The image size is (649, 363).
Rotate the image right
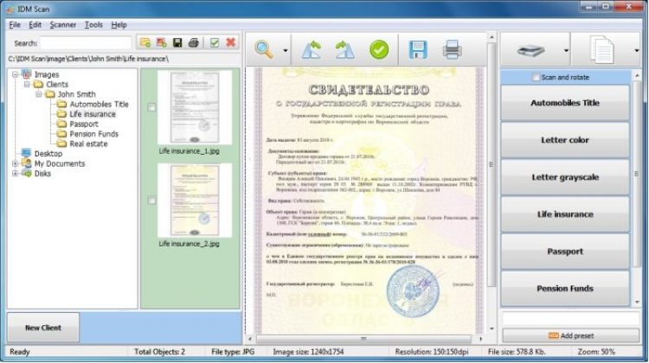344,50
